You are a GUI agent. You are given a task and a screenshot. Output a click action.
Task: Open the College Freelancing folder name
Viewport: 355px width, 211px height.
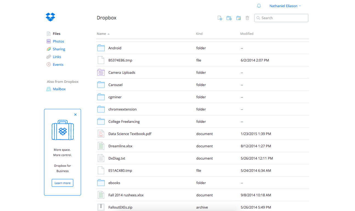pyautogui.click(x=124, y=122)
